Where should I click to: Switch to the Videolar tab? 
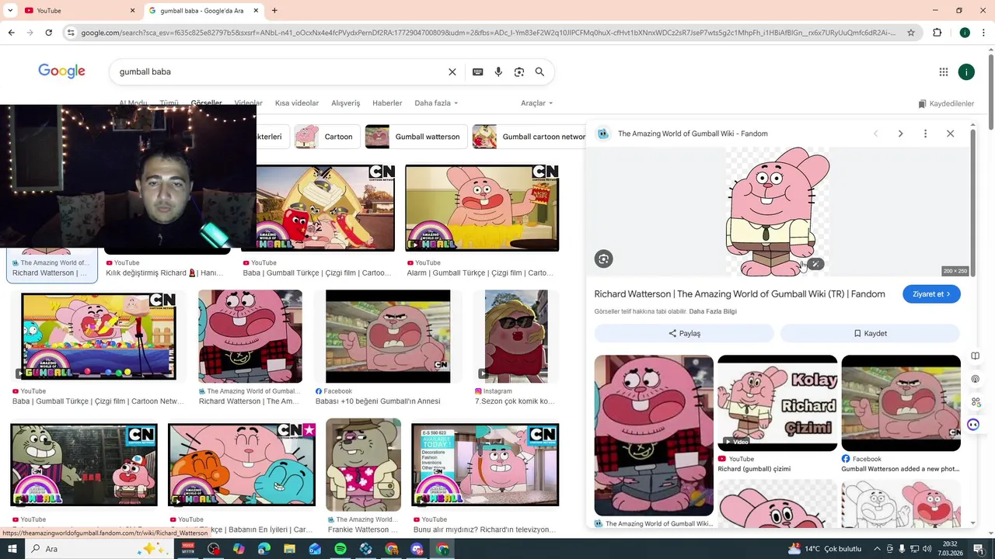248,103
